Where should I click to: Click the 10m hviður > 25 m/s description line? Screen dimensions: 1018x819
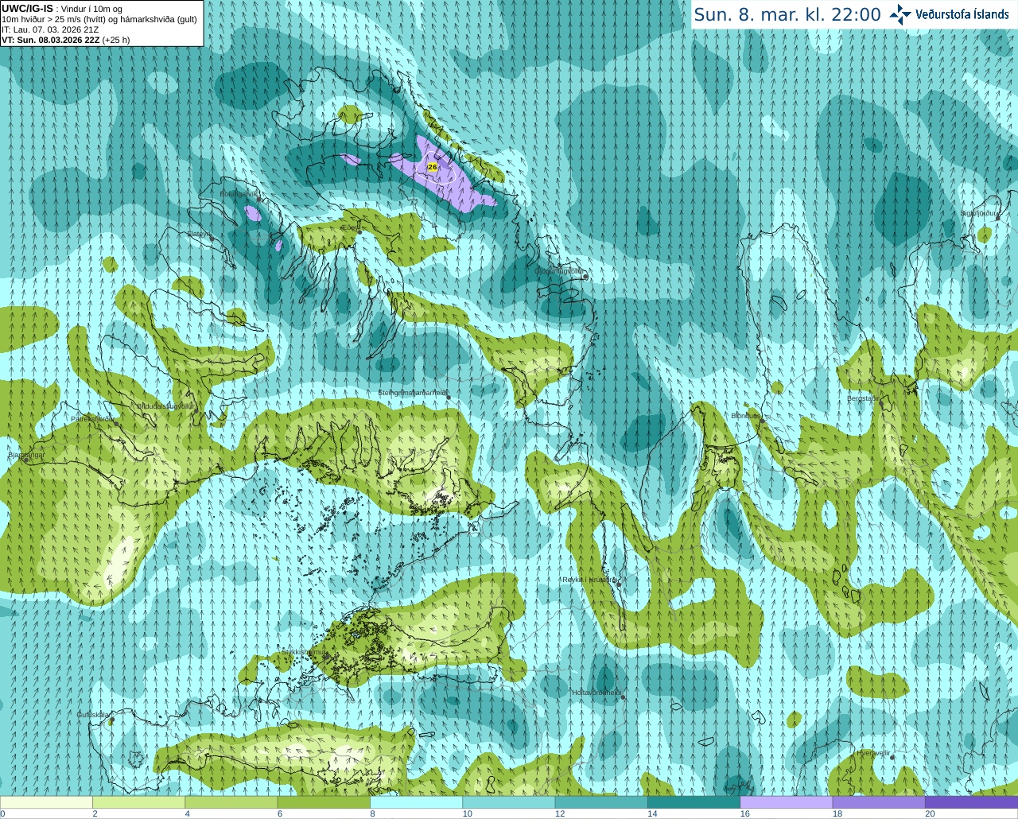[x=99, y=19]
